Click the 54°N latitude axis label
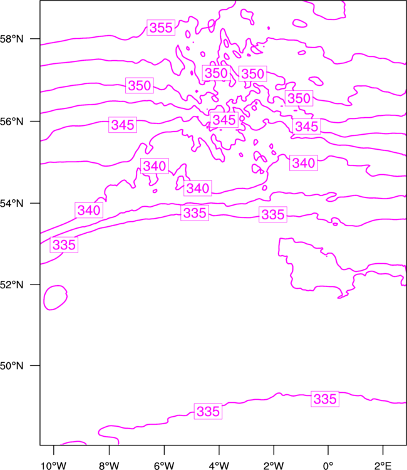The width and height of the screenshot is (407, 470). (11, 204)
